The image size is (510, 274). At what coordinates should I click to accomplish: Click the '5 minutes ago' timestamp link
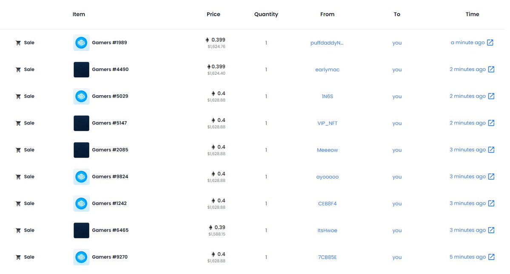(467, 257)
